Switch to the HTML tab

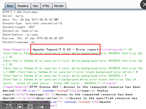pyautogui.click(x=46, y=6)
